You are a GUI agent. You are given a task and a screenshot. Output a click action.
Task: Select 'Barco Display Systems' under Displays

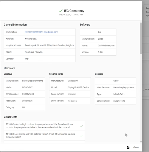click(32, 81)
